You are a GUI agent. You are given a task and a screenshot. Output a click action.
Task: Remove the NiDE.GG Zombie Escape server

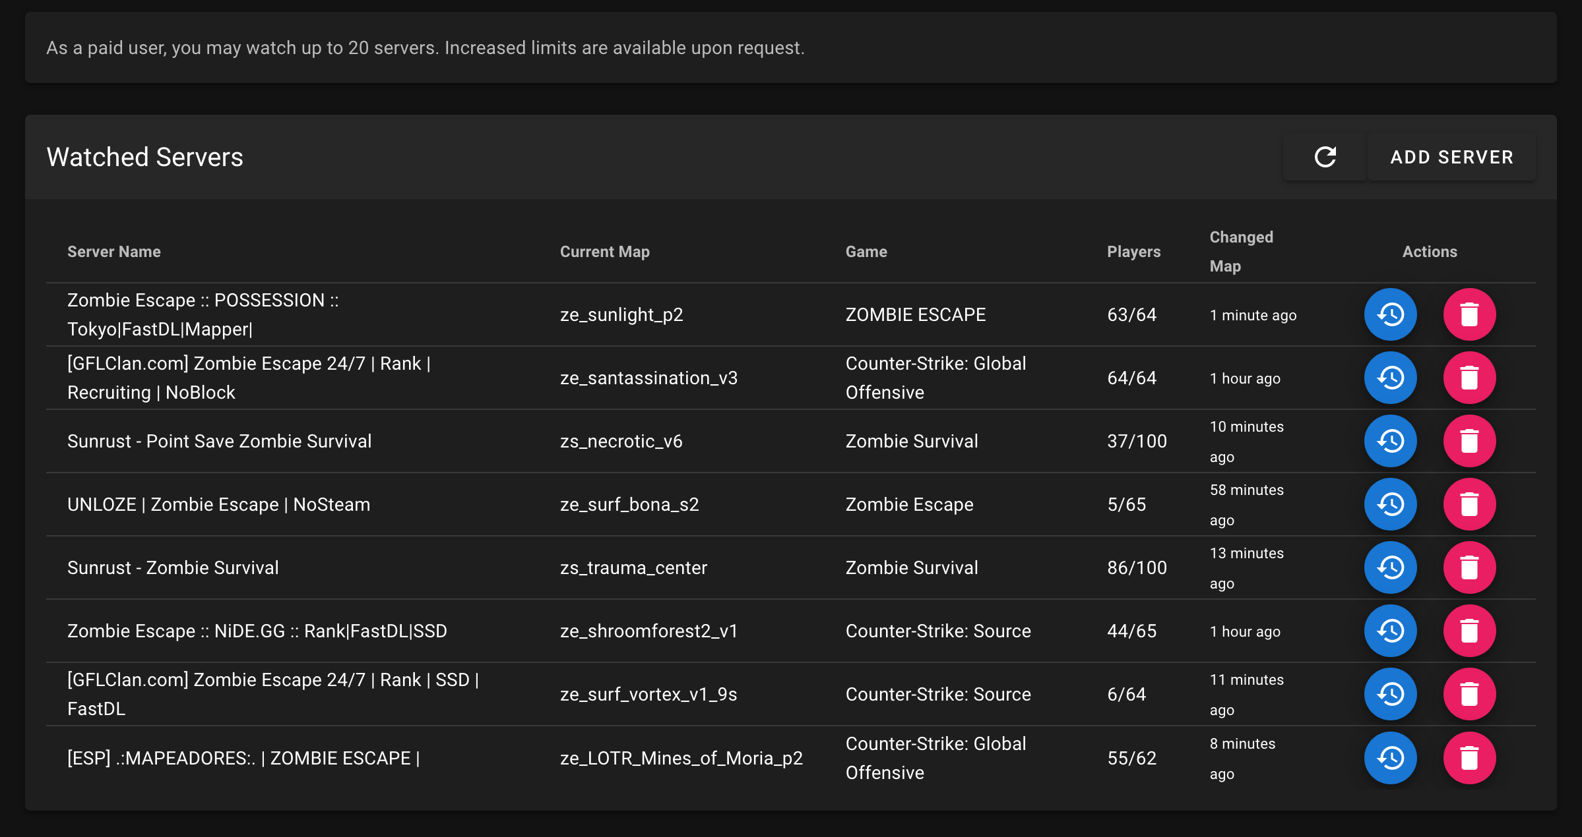1469,631
